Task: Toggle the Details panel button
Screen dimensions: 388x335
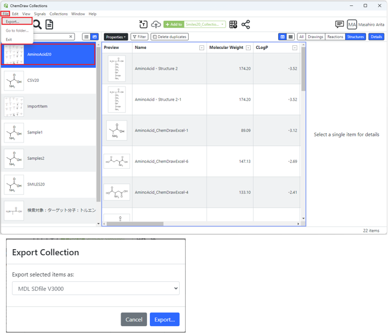Action: (376, 37)
